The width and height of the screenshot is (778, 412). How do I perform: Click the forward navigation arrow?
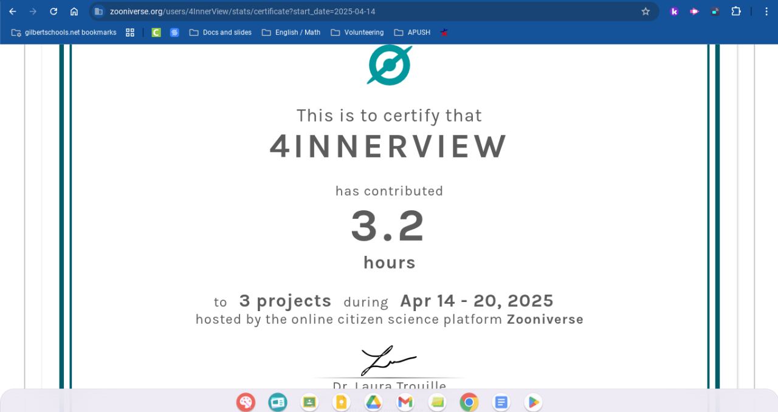[x=33, y=12]
